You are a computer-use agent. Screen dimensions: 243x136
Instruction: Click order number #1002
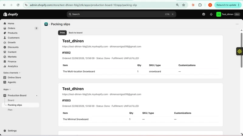click(x=66, y=53)
